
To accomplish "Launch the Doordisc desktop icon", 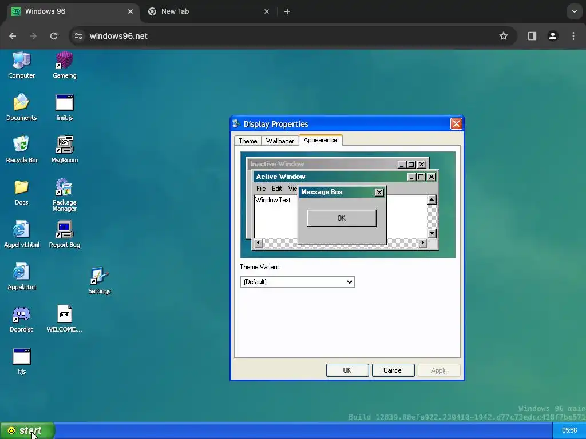I will [x=21, y=319].
